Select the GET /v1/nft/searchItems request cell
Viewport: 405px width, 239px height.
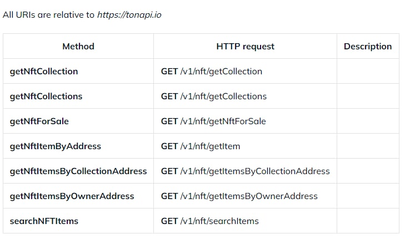245,221
